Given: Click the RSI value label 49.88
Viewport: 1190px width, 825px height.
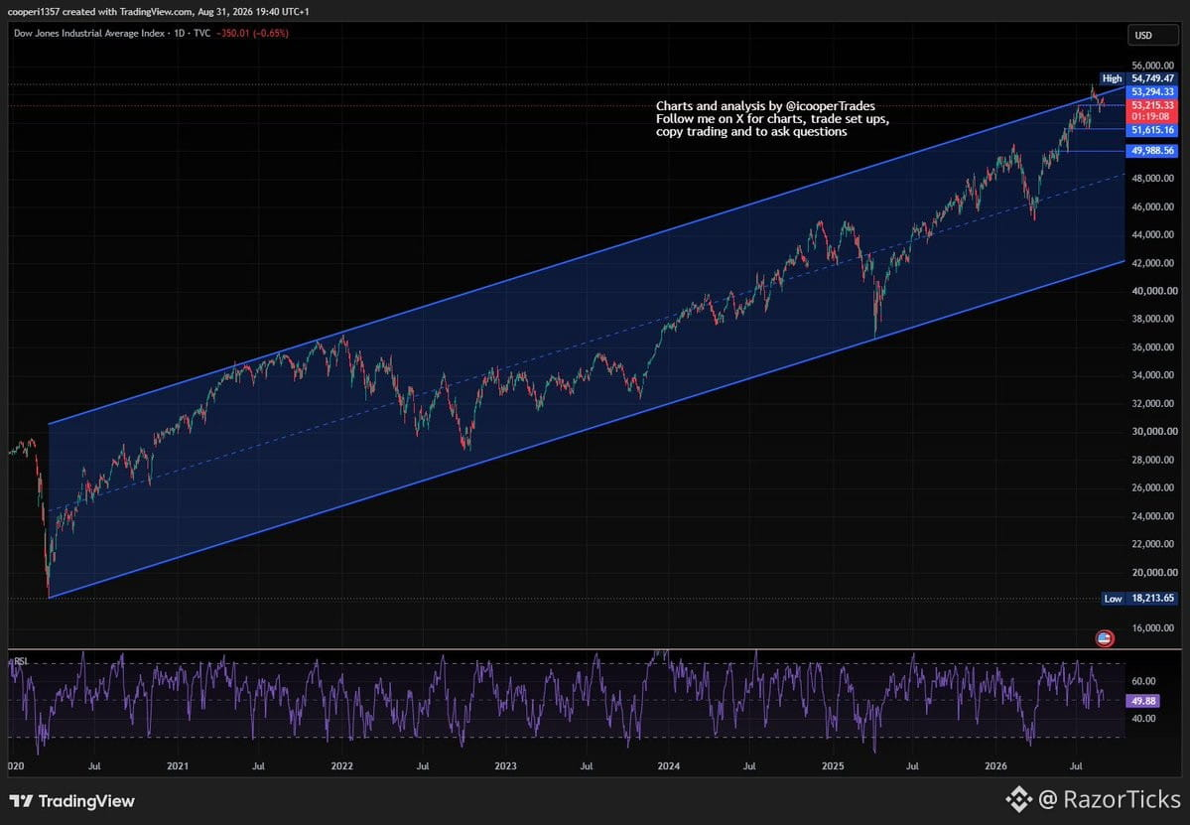Looking at the screenshot, I should [x=1142, y=701].
